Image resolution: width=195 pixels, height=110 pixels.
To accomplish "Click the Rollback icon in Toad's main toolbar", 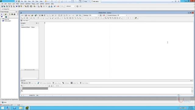I will (x=51, y=6).
